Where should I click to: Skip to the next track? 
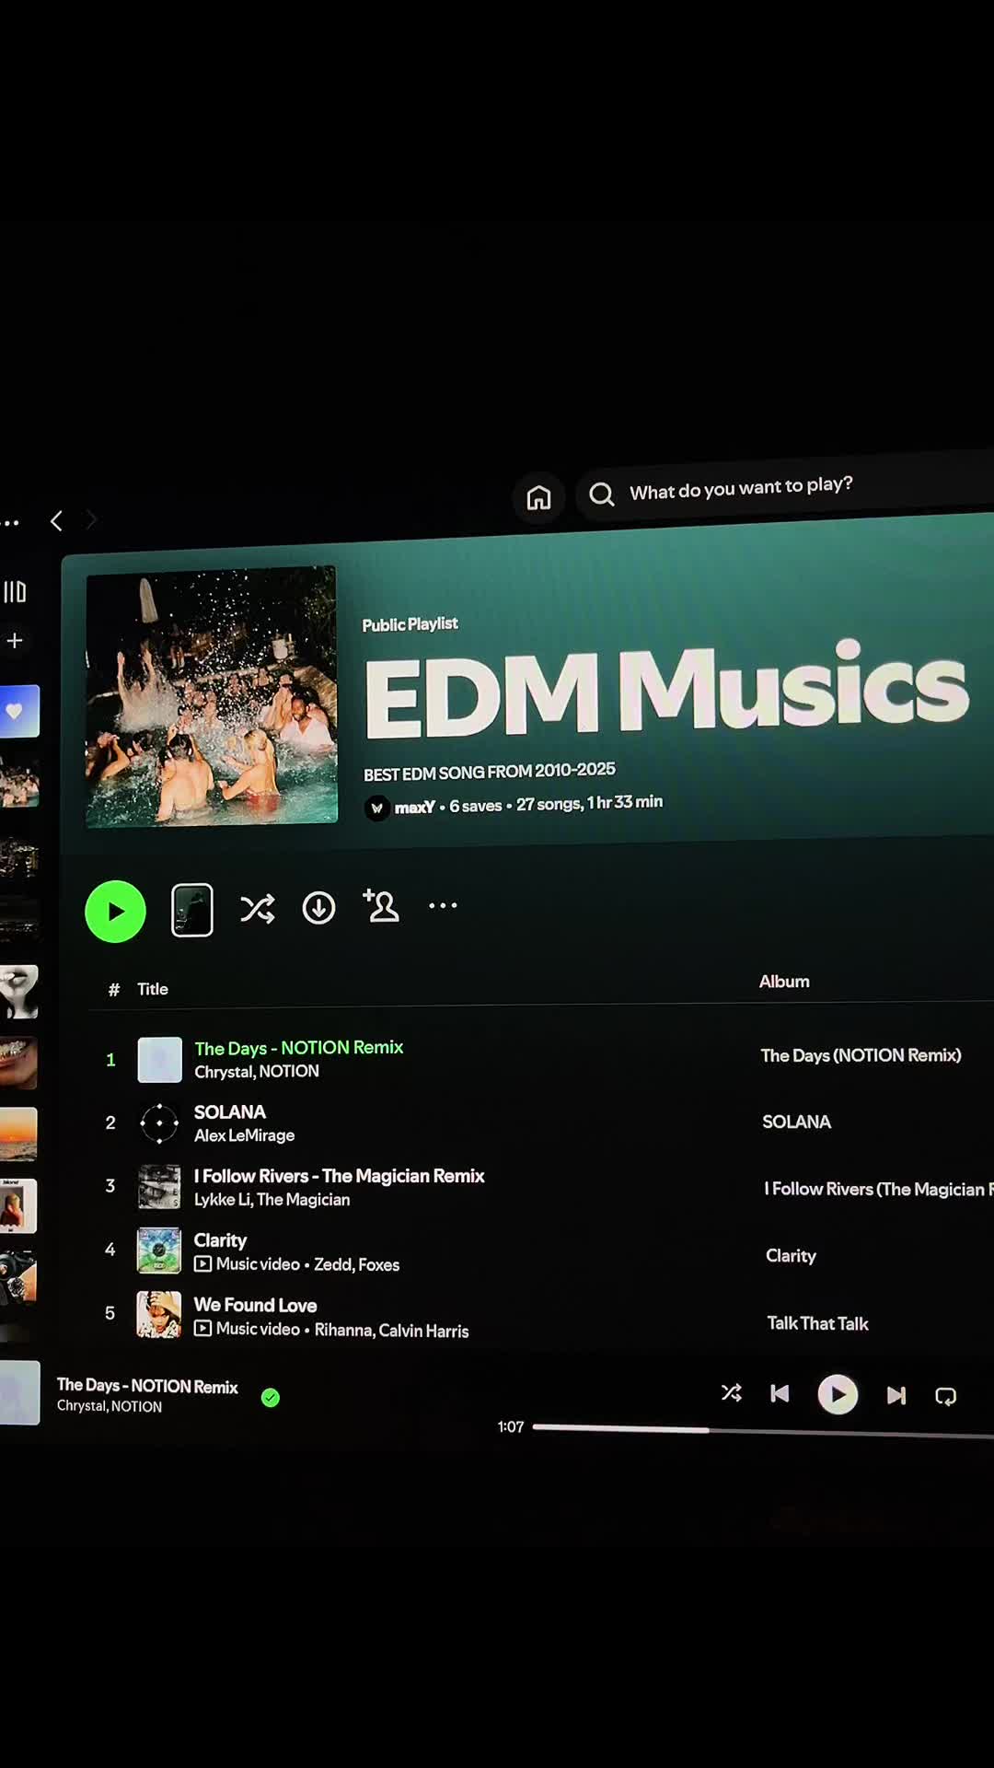[896, 1396]
